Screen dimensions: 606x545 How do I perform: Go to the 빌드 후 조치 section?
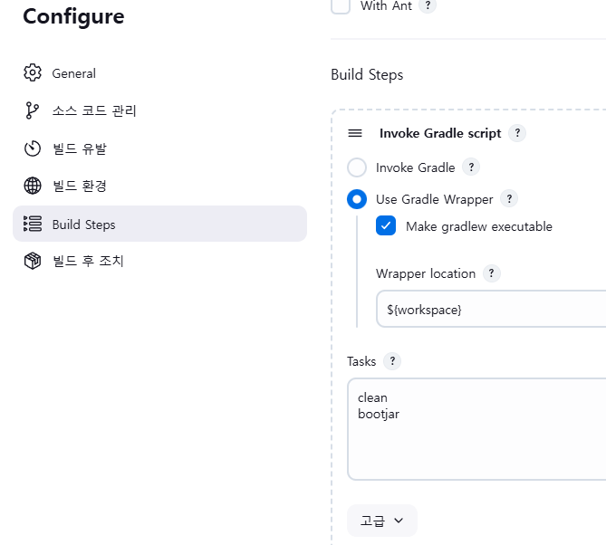tap(159, 261)
